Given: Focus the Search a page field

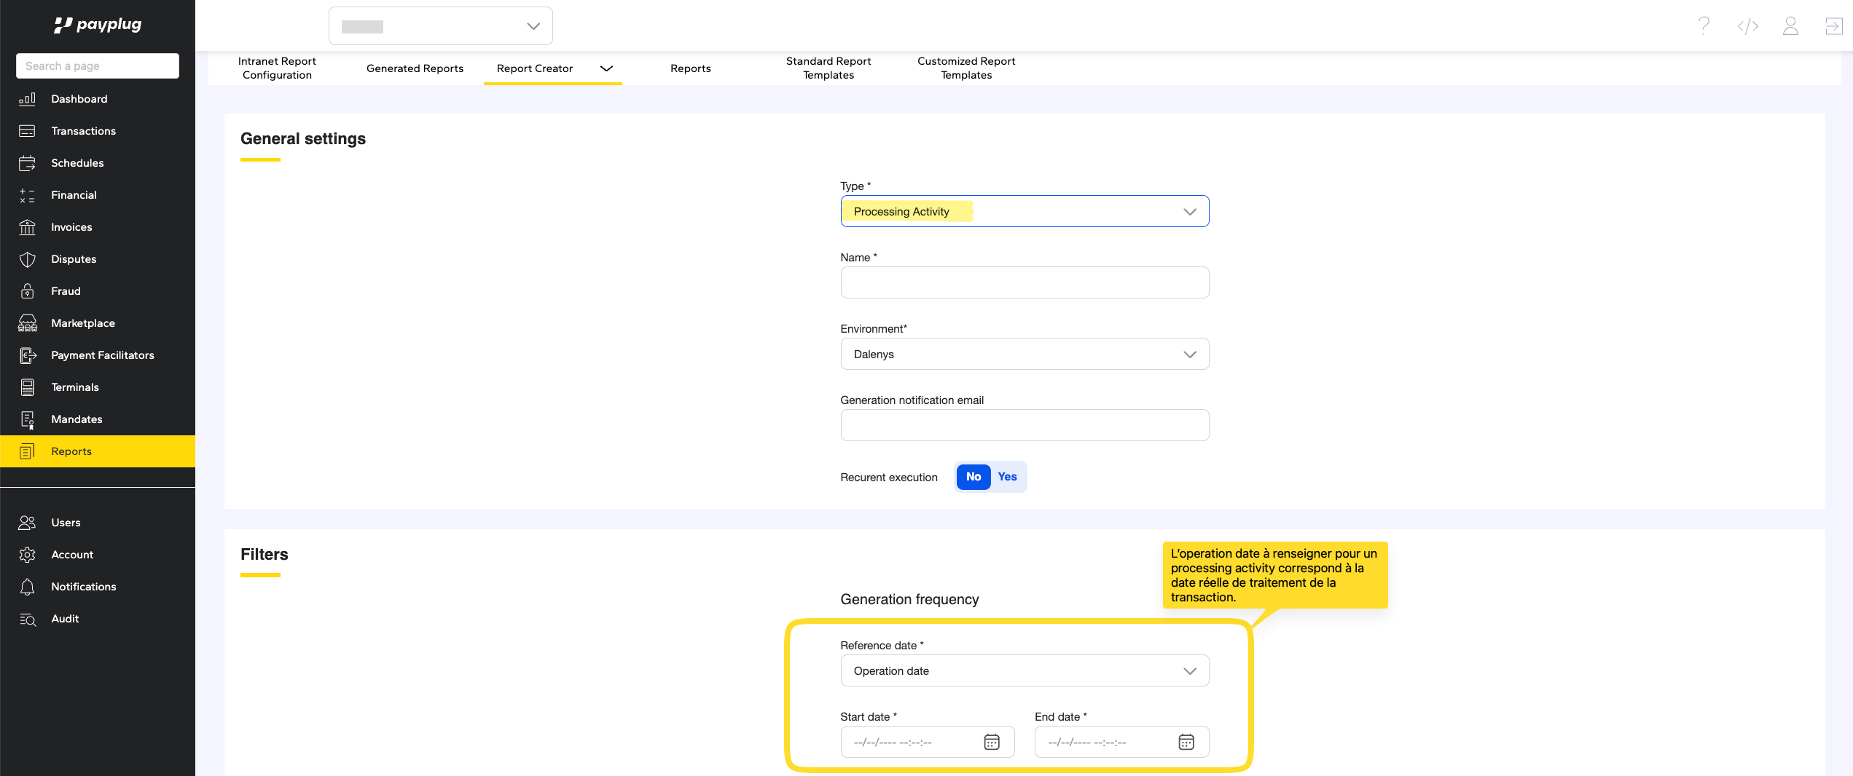Looking at the screenshot, I should point(98,66).
